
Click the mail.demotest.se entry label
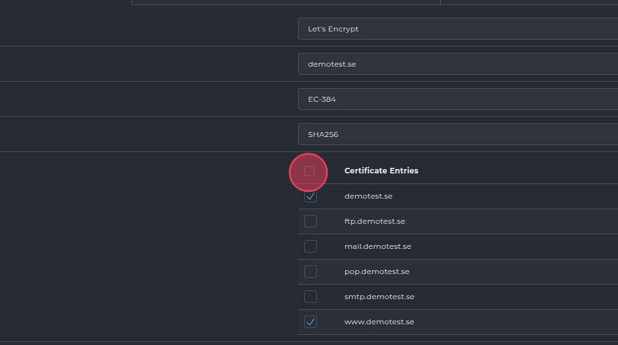378,246
